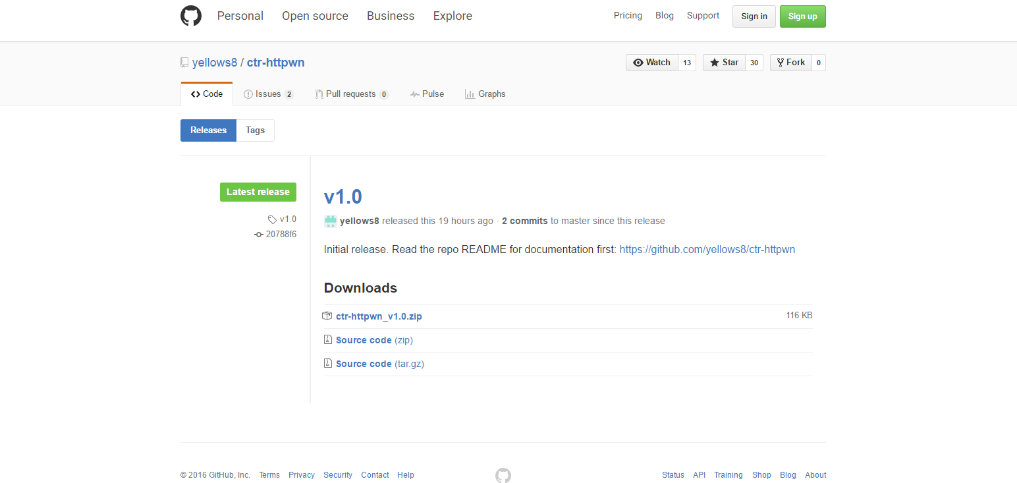Open the Support link
Screen dimensions: 1017x483
(x=703, y=15)
